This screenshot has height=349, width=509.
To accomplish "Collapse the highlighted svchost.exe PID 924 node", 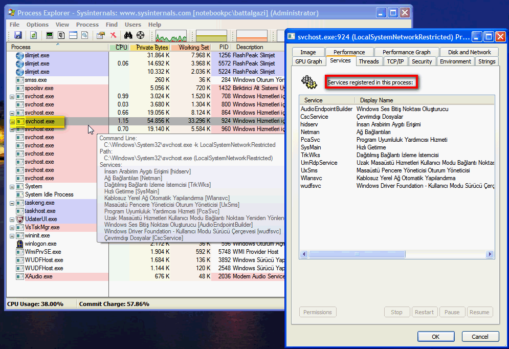I will click(12, 122).
